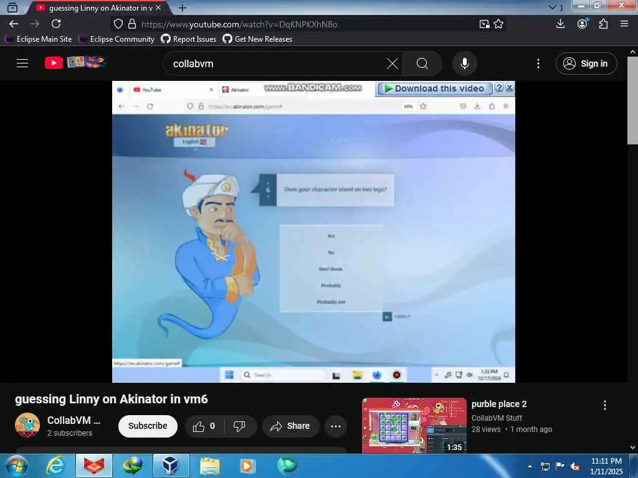
Task: Open YouTube settings three-dot menu
Action: 538,63
